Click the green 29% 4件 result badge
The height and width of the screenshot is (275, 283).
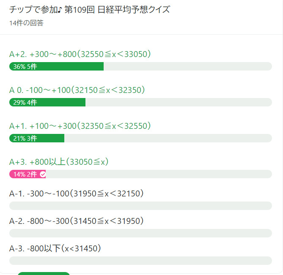[x=47, y=102]
